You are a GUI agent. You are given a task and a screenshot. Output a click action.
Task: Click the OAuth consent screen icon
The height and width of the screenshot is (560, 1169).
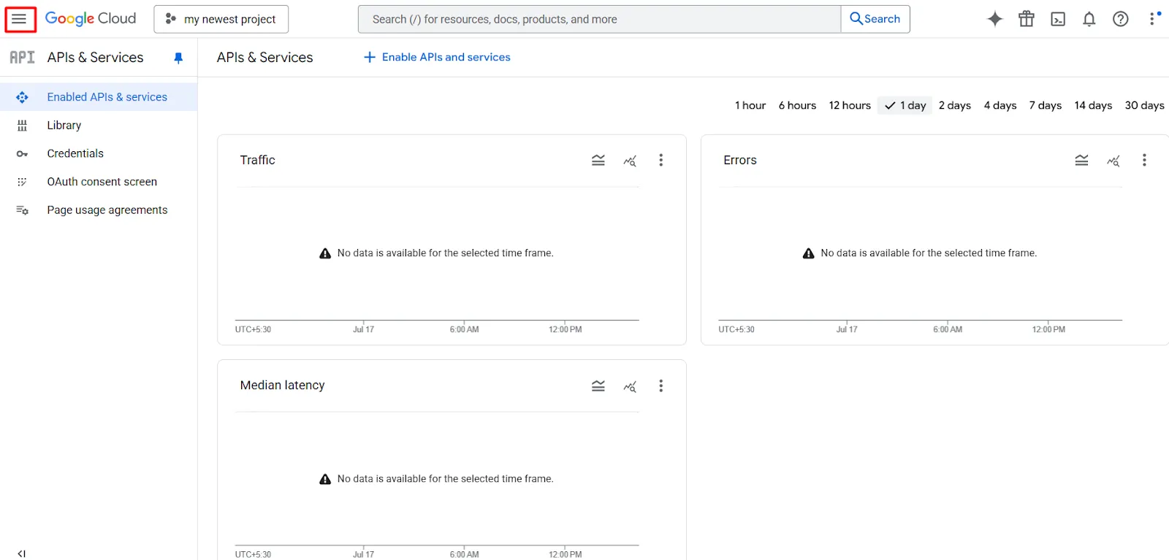coord(22,182)
